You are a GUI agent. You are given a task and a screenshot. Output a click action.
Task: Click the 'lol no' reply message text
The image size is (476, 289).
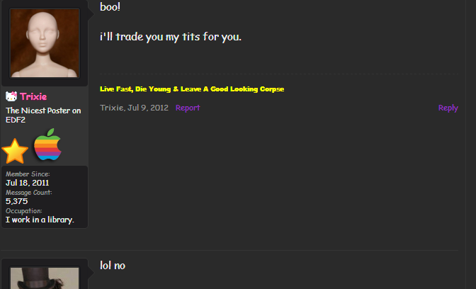(113, 266)
